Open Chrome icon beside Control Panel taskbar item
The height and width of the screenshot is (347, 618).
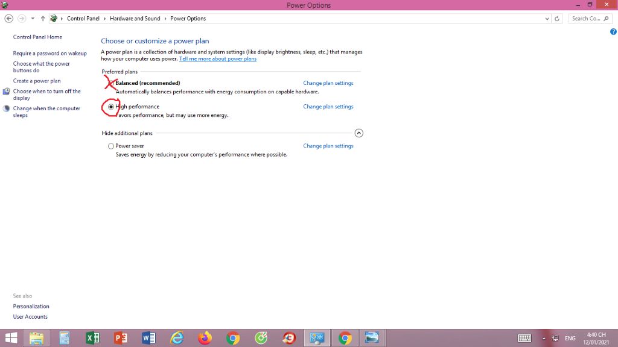(345, 338)
